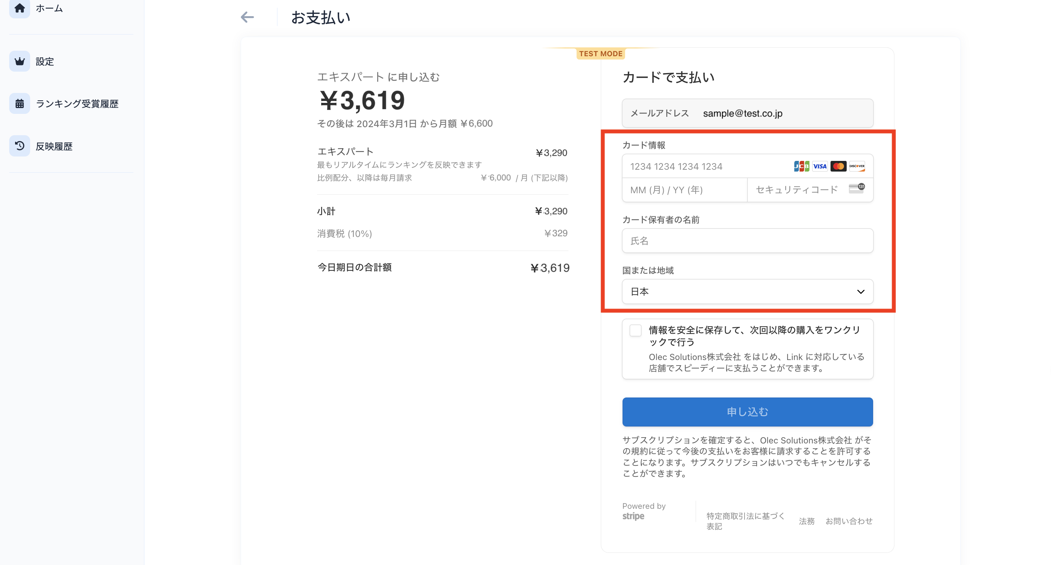Click the 氏名 cardholder name field
Image resolution: width=1051 pixels, height=565 pixels.
[x=747, y=241]
